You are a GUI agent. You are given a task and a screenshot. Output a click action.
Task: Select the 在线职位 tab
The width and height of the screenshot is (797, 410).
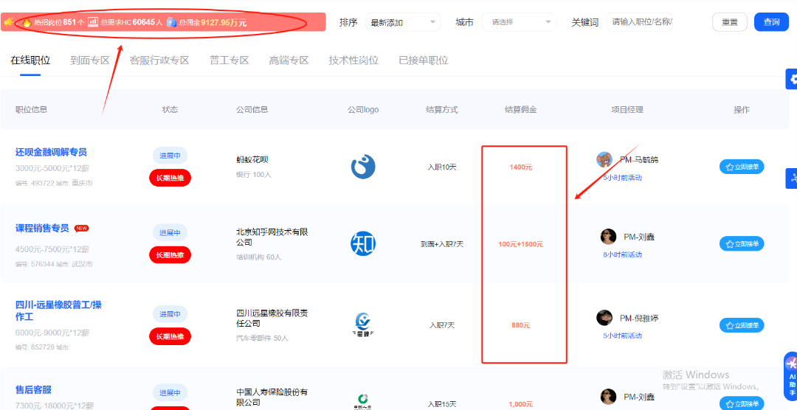point(30,60)
